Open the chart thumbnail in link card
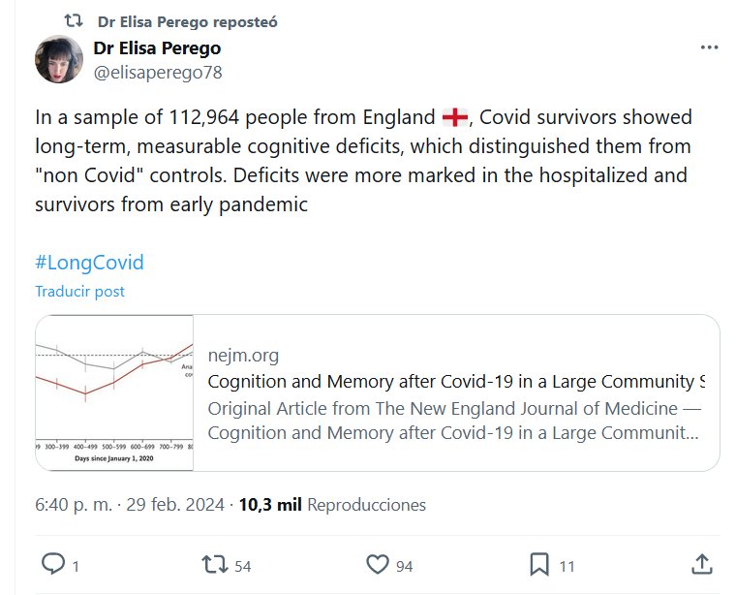The height and width of the screenshot is (595, 736). click(x=114, y=392)
